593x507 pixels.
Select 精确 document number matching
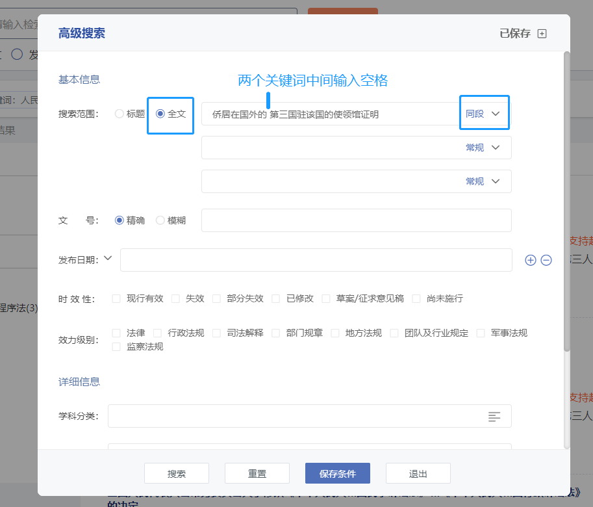click(120, 220)
